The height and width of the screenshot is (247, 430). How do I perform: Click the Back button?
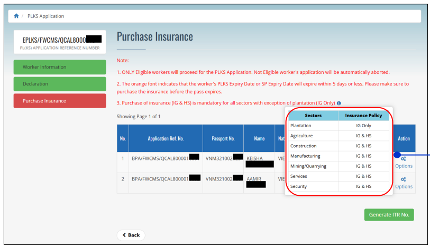coord(131,235)
